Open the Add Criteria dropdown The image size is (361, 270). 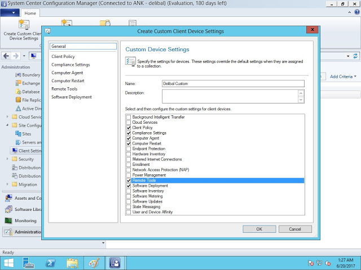point(343,76)
